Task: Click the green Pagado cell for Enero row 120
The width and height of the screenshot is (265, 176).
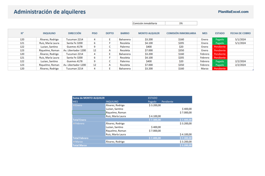Action: click(220, 39)
